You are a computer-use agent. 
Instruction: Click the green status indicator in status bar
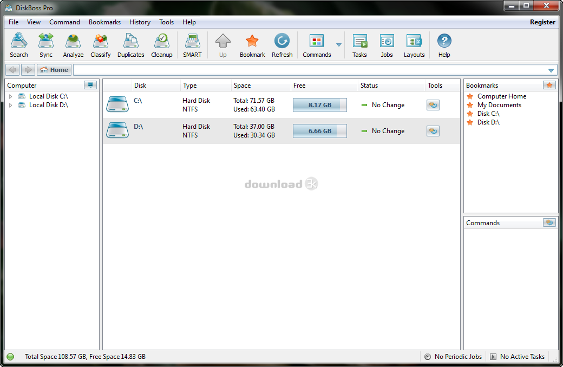10,357
